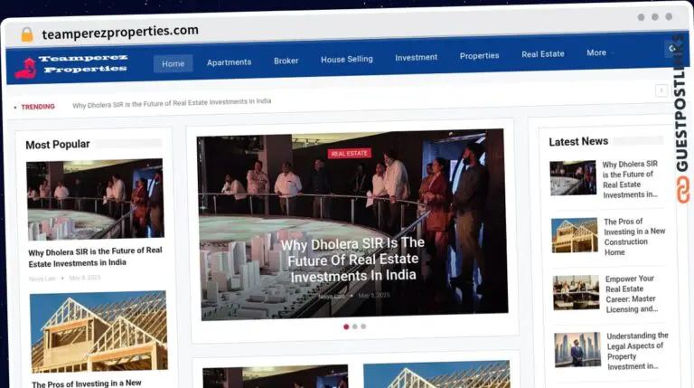Select the first carousel dot indicator
This screenshot has width=694, height=388.
[x=346, y=326]
